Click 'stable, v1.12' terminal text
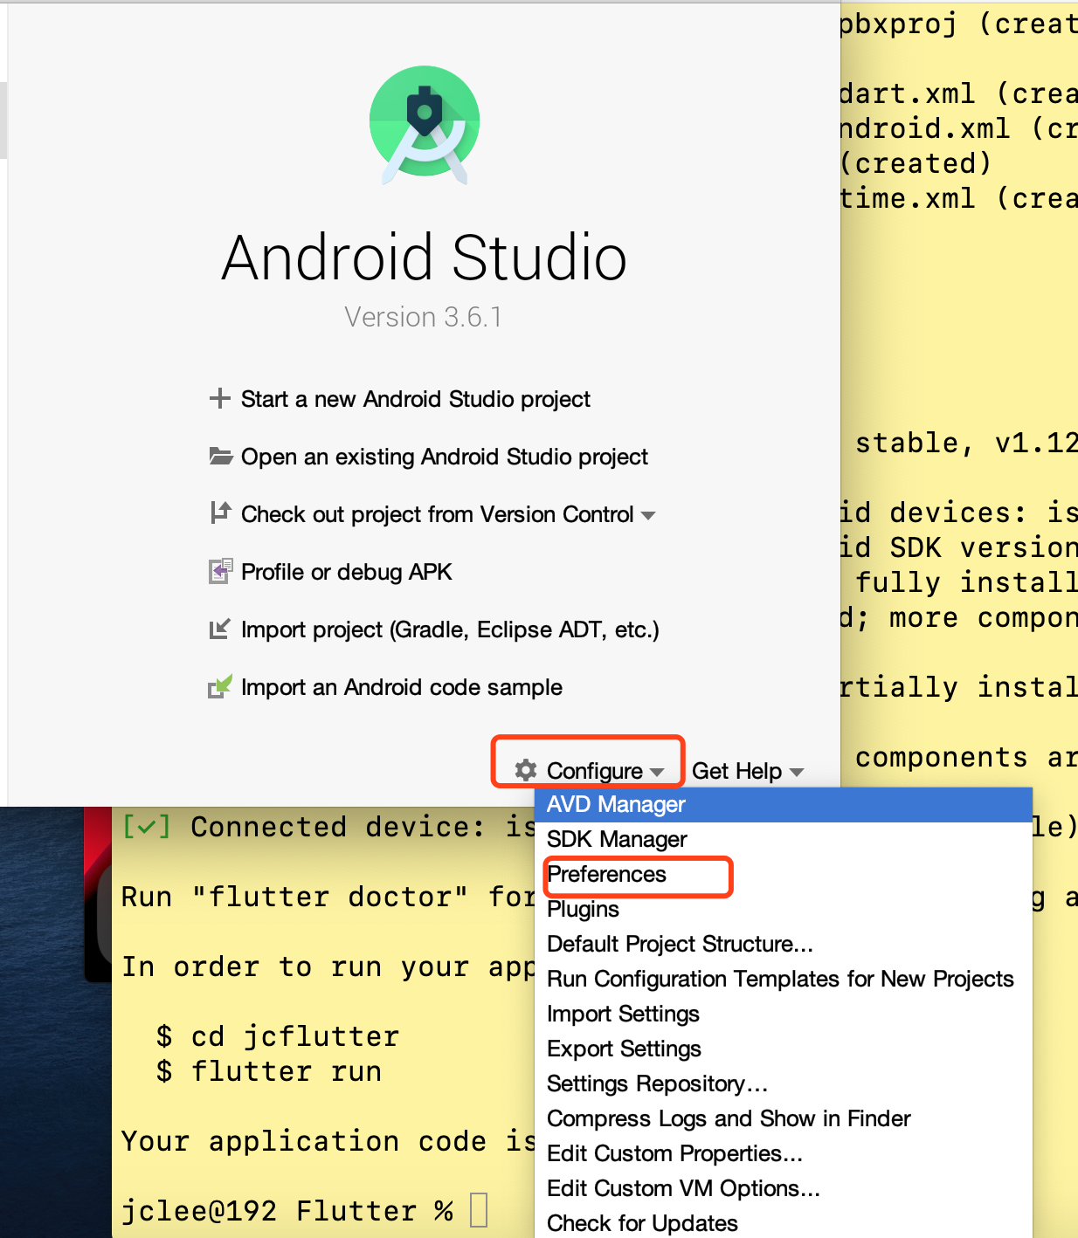The image size is (1078, 1238). click(966, 443)
